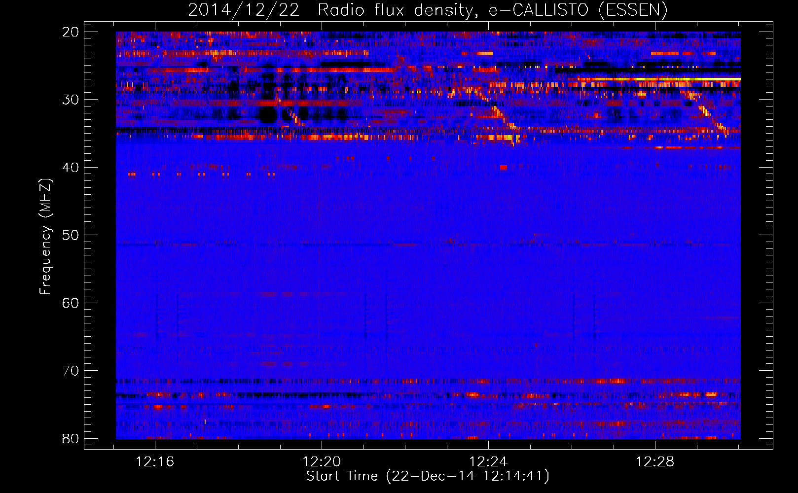Click the 50 MHz frequency tick label

(72, 235)
